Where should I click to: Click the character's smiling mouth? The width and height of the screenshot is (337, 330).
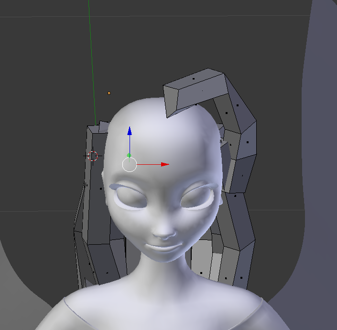pyautogui.click(x=164, y=247)
